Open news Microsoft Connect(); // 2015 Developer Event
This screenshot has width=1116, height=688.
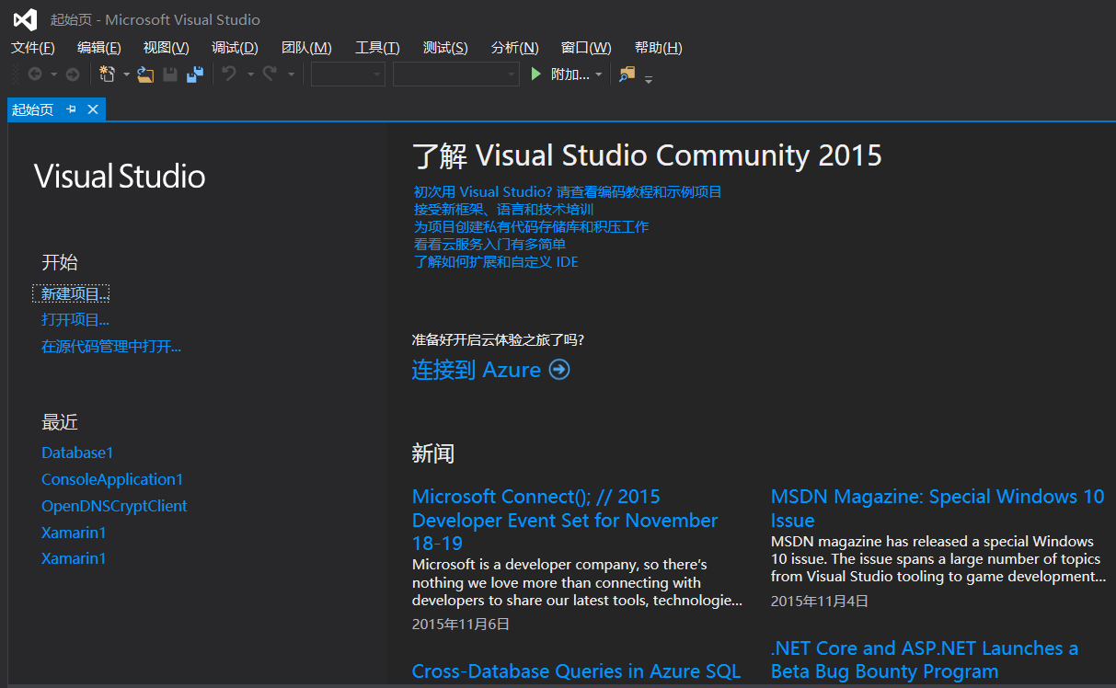[x=565, y=520]
